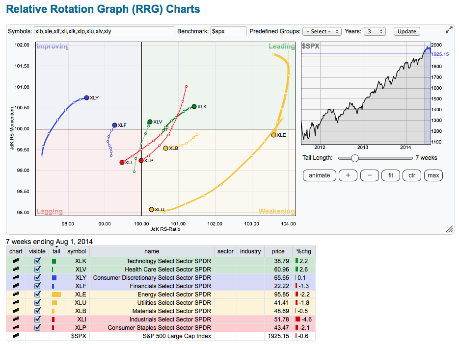The height and width of the screenshot is (344, 459).
Task: Open the Predefined Groups dropdown
Action: 322,31
